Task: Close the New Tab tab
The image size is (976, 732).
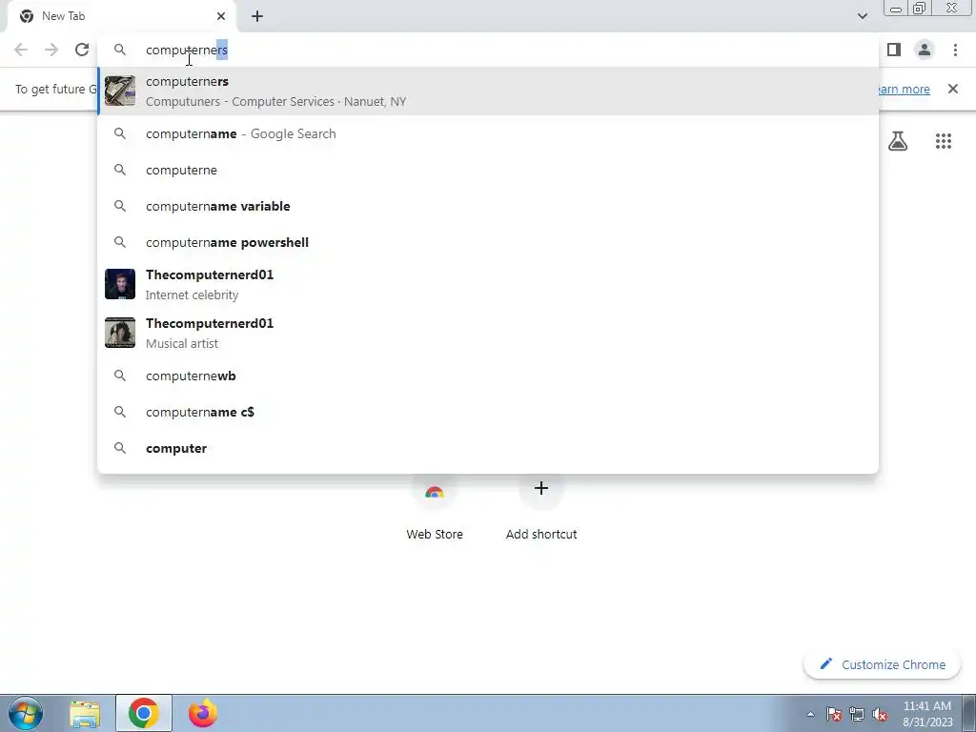Action: [x=221, y=16]
